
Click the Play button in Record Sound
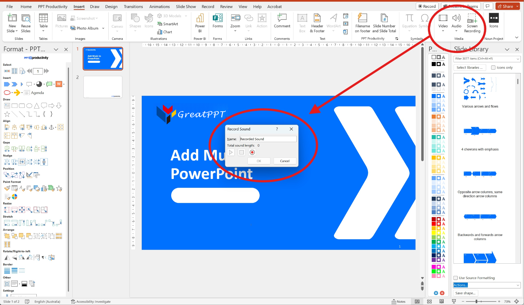[231, 152]
